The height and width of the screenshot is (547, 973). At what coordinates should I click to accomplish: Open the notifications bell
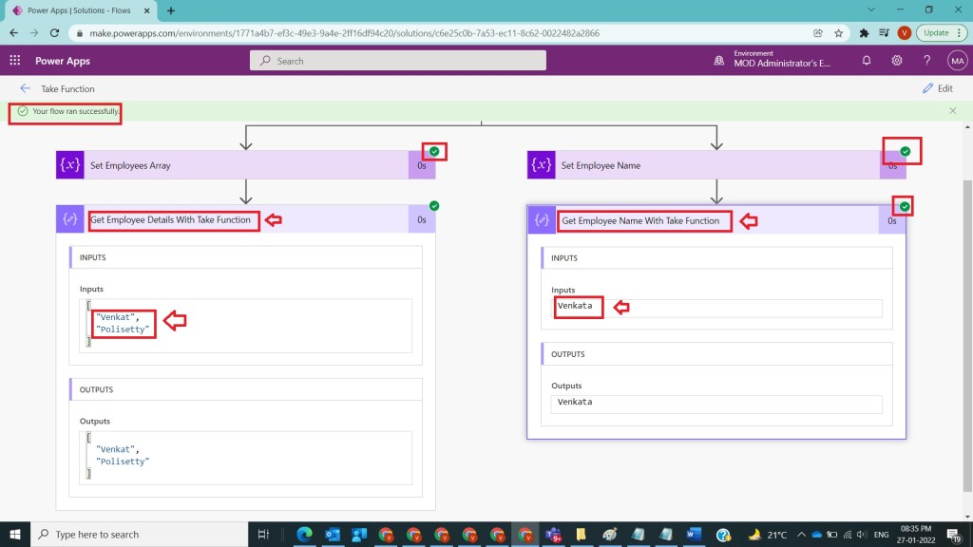pos(867,61)
